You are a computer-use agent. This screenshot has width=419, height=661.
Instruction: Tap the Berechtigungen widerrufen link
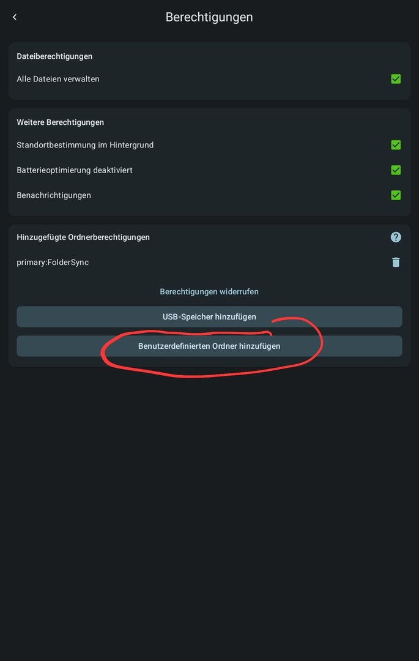[x=209, y=291]
